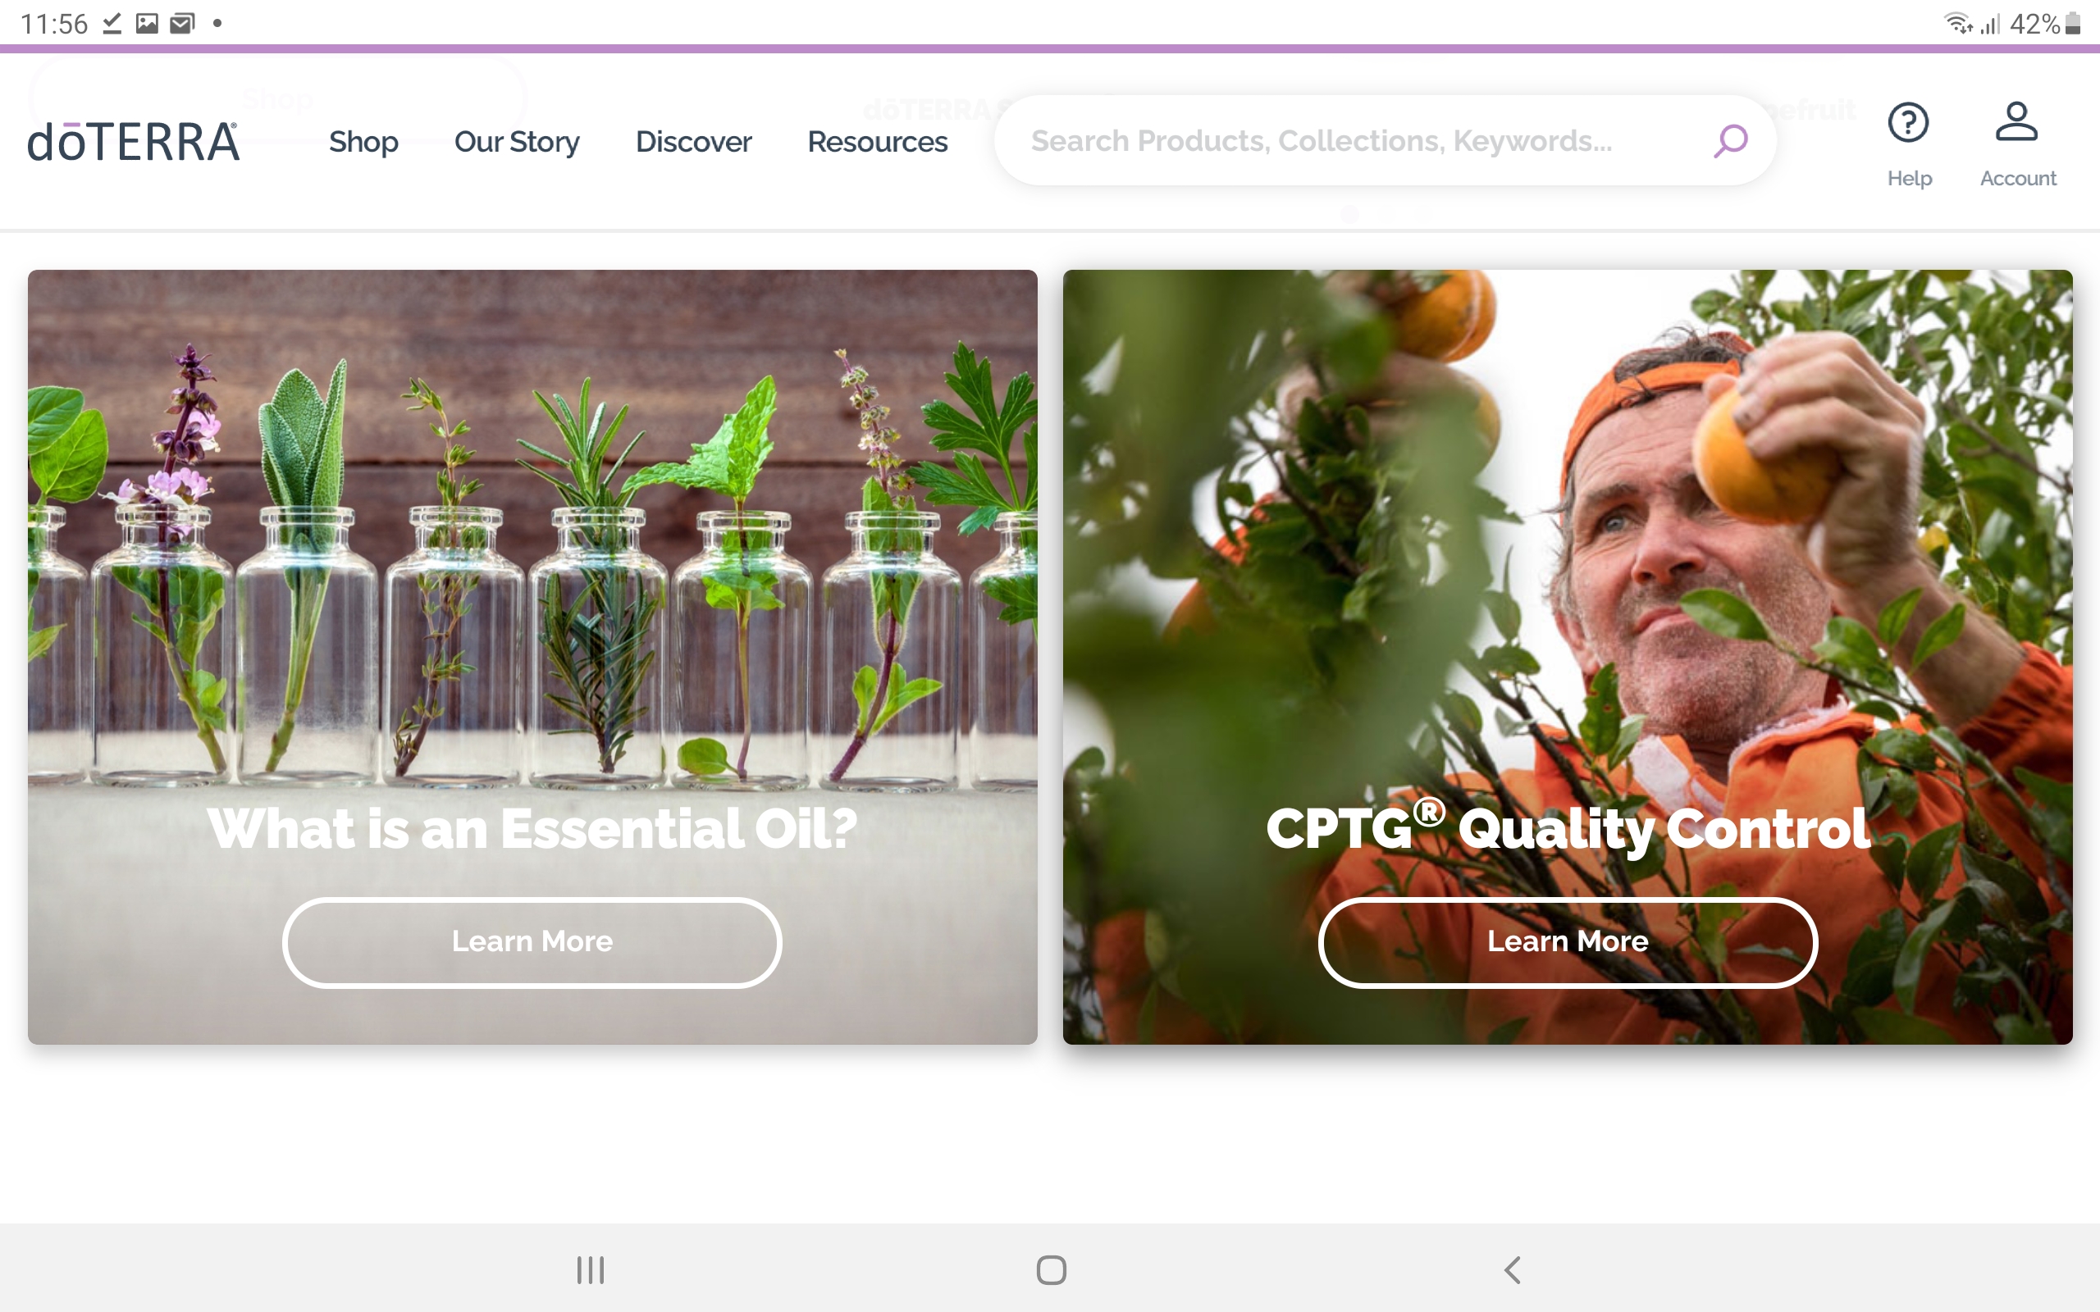Go to doTERRA logo homepage
Image resolution: width=2100 pixels, height=1312 pixels.
pos(133,141)
